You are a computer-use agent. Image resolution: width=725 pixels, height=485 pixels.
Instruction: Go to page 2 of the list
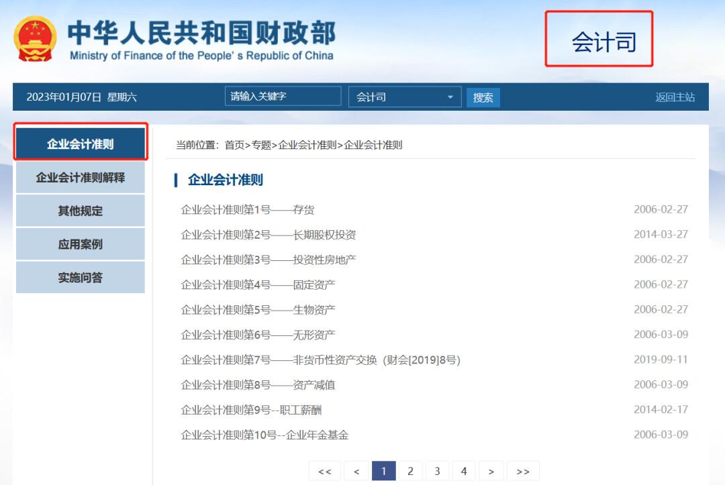pyautogui.click(x=410, y=470)
